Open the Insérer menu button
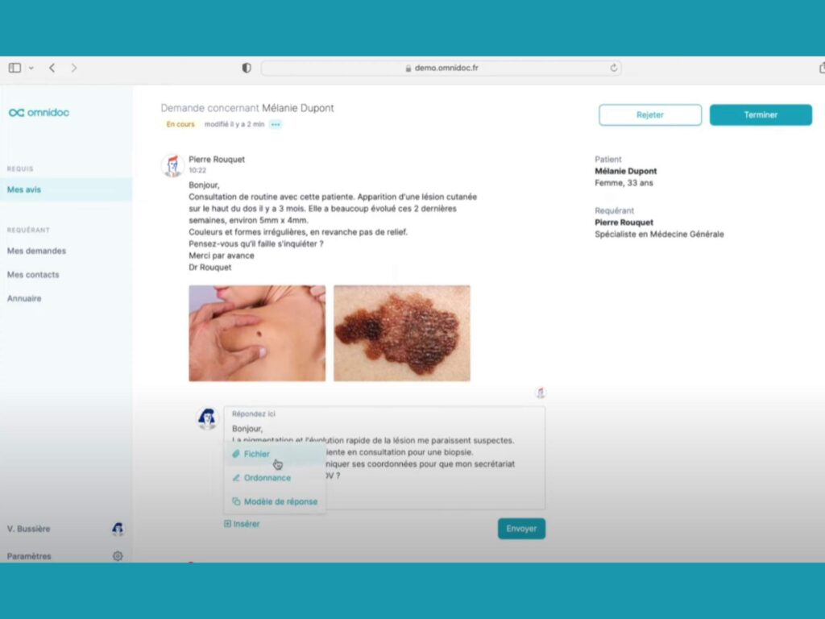The height and width of the screenshot is (619, 825). 242,524
